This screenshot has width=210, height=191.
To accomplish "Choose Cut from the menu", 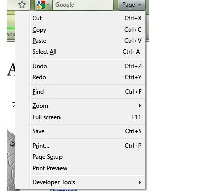I will [x=87, y=18].
